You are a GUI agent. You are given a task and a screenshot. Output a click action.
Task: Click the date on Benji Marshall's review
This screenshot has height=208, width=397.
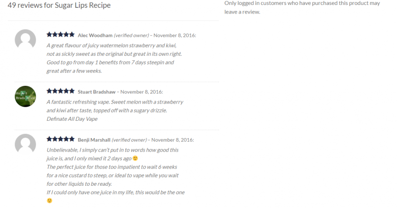coord(173,140)
